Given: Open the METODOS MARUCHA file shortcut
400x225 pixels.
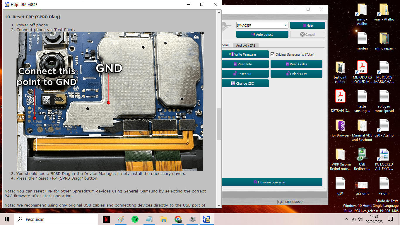Looking at the screenshot, I should click(384, 72).
